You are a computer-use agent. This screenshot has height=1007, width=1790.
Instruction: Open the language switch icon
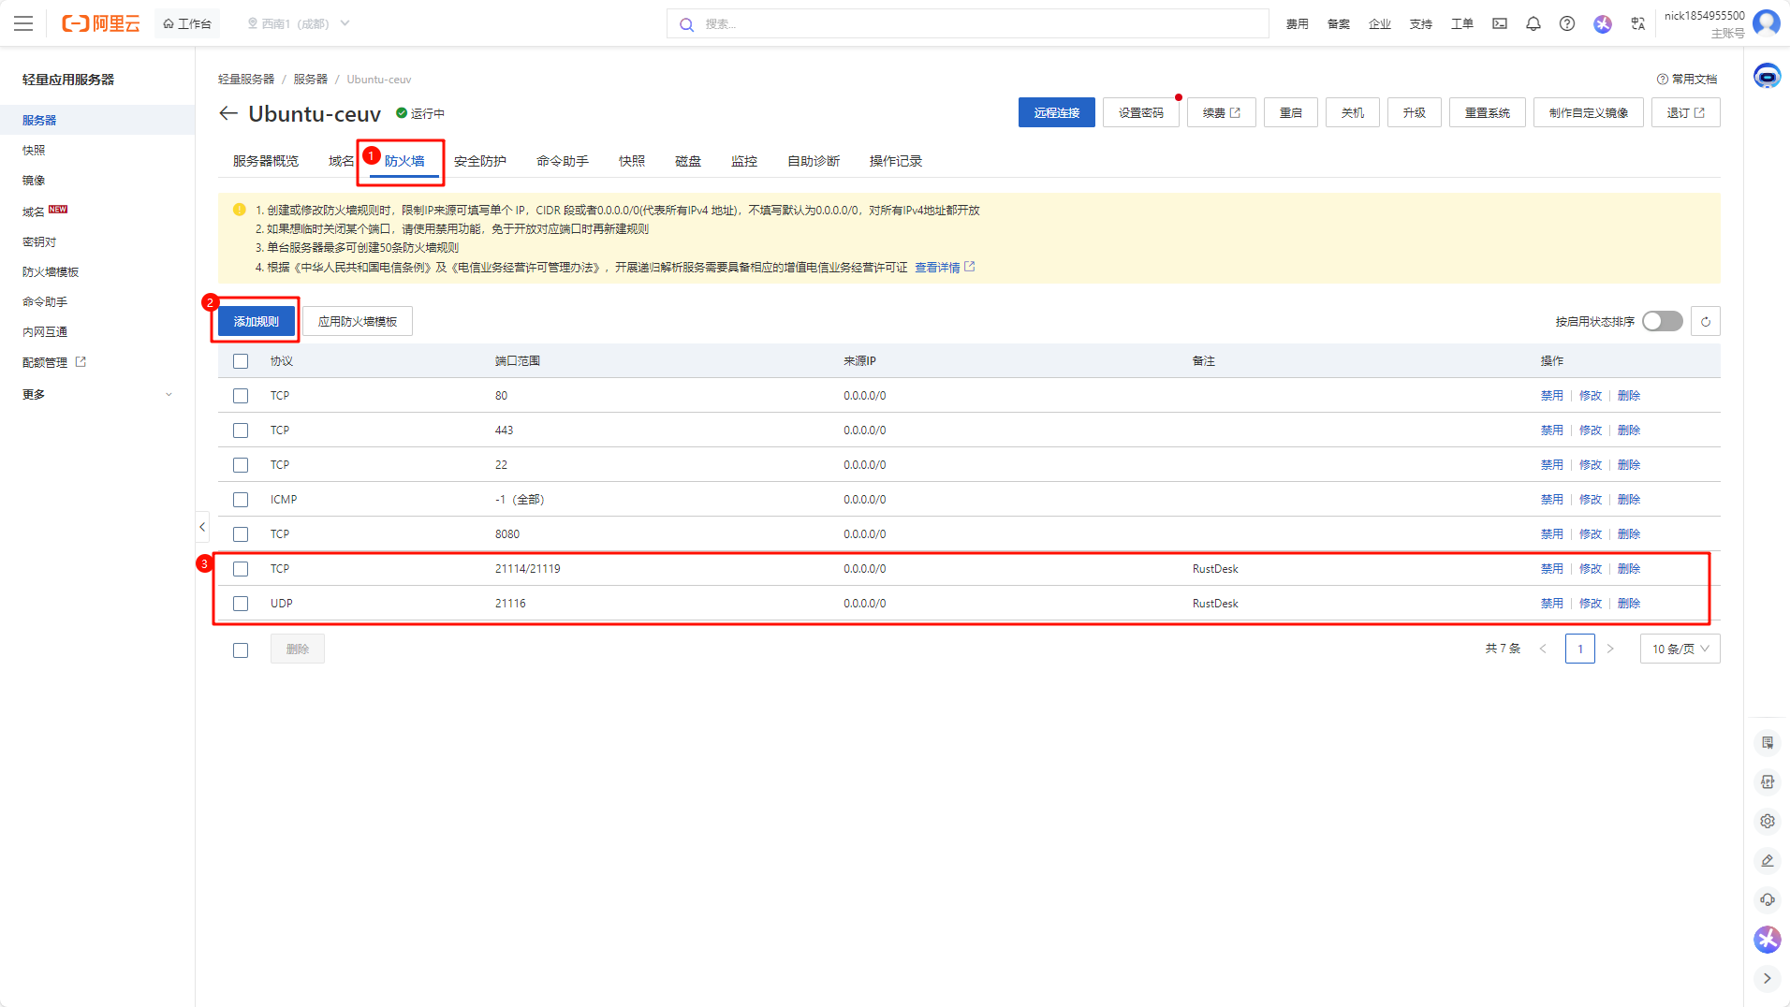point(1637,23)
